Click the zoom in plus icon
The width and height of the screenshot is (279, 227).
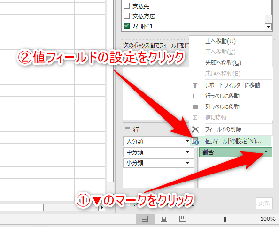pyautogui.click(x=252, y=219)
